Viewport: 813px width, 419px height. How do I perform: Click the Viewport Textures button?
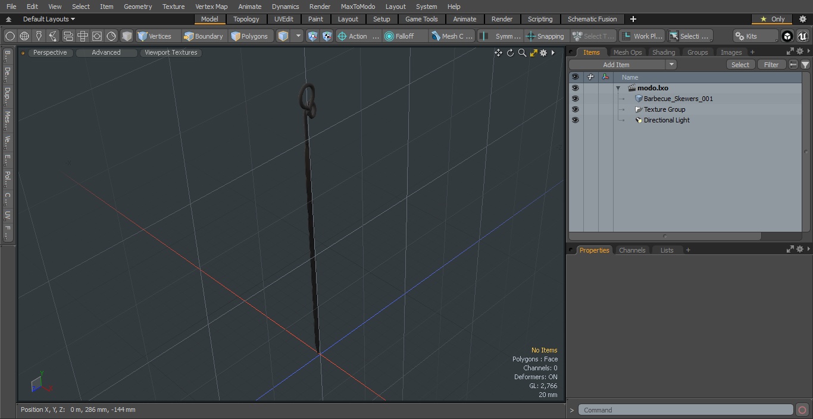(x=171, y=52)
